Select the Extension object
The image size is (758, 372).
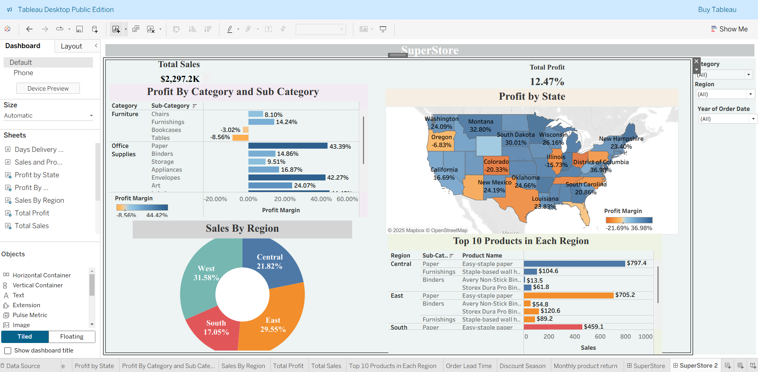(26, 305)
